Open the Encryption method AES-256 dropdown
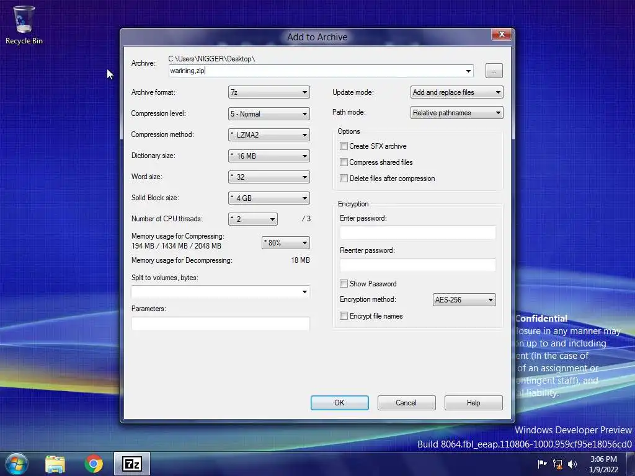This screenshot has width=635, height=476. click(464, 300)
